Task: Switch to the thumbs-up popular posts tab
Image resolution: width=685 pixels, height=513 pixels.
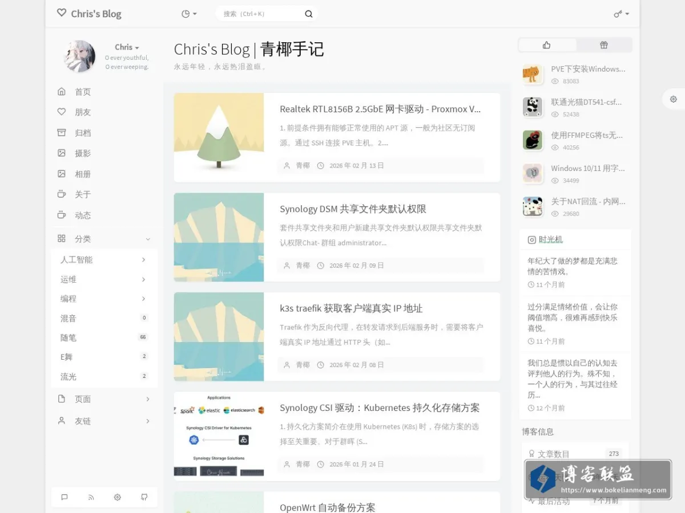Action: point(547,45)
